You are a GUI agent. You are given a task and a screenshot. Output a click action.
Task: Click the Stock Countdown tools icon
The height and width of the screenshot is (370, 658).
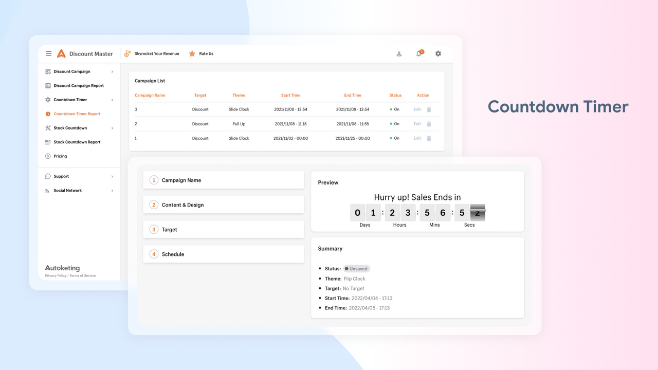pyautogui.click(x=48, y=128)
